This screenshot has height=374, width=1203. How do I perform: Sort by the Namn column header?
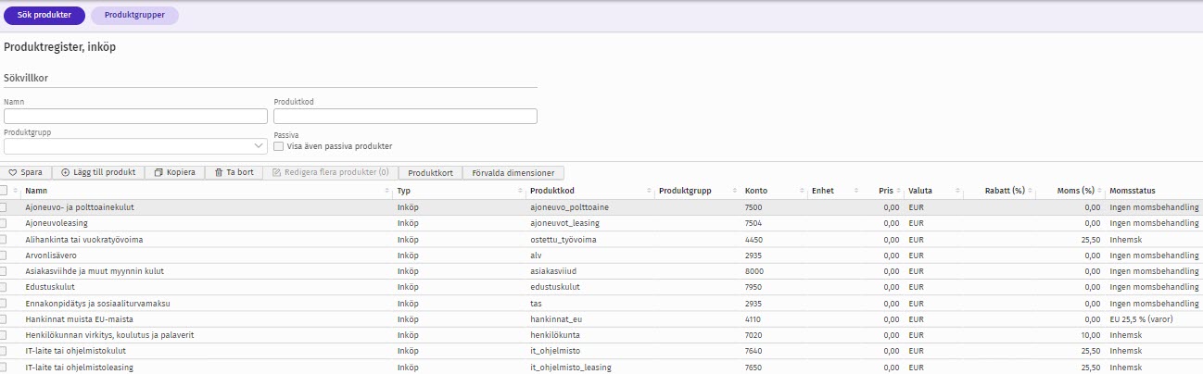[x=36, y=191]
